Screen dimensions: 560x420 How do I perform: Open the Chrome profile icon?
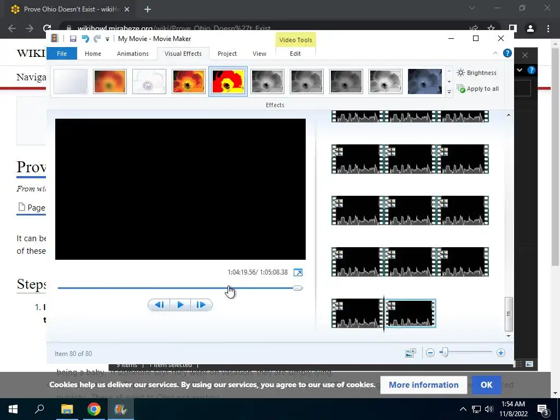pyautogui.click(x=530, y=28)
